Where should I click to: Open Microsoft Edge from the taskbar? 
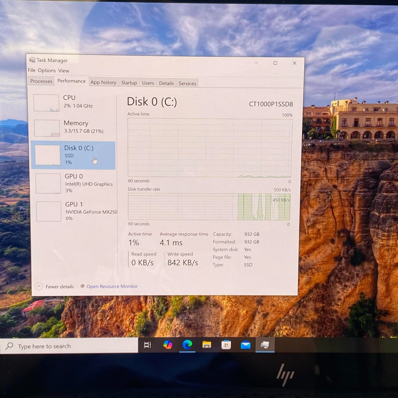pyautogui.click(x=187, y=345)
